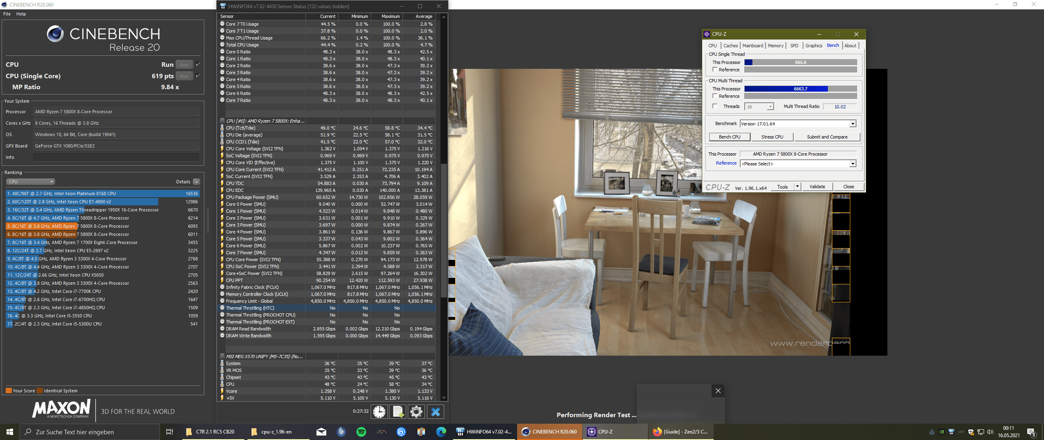
Task: Enable Reference checkbox under CPU Single Thread
Action: pyautogui.click(x=715, y=70)
